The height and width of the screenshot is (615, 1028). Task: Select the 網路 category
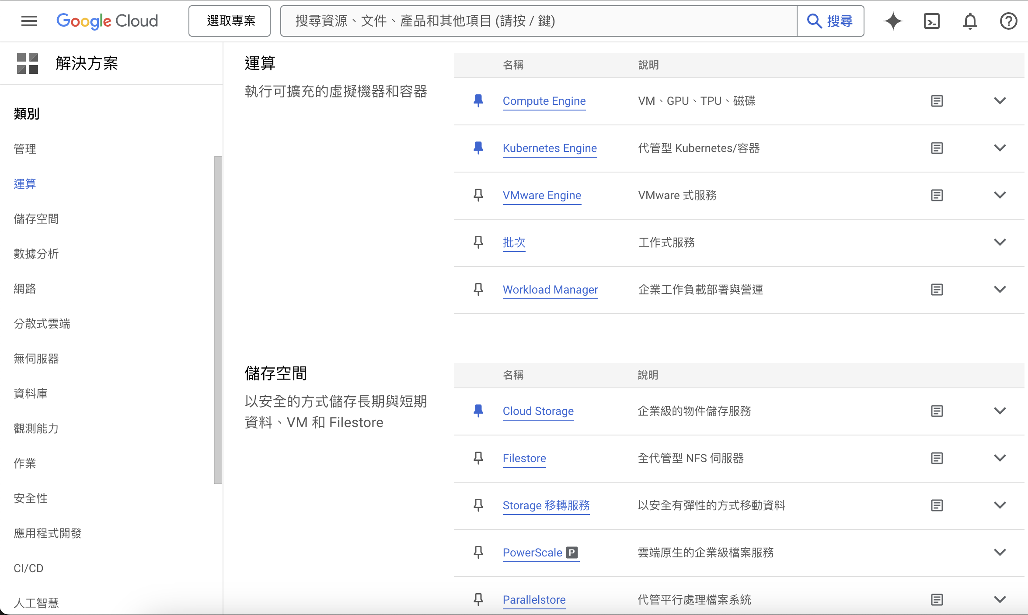point(25,289)
